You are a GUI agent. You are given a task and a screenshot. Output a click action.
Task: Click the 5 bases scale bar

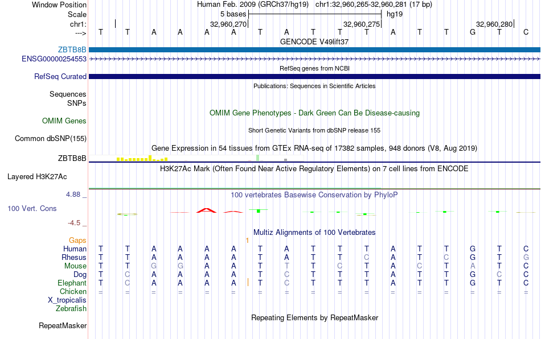point(315,14)
